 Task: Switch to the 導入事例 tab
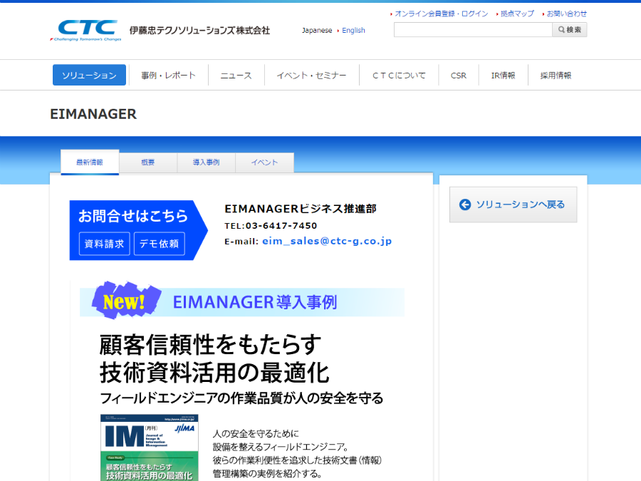tap(206, 162)
